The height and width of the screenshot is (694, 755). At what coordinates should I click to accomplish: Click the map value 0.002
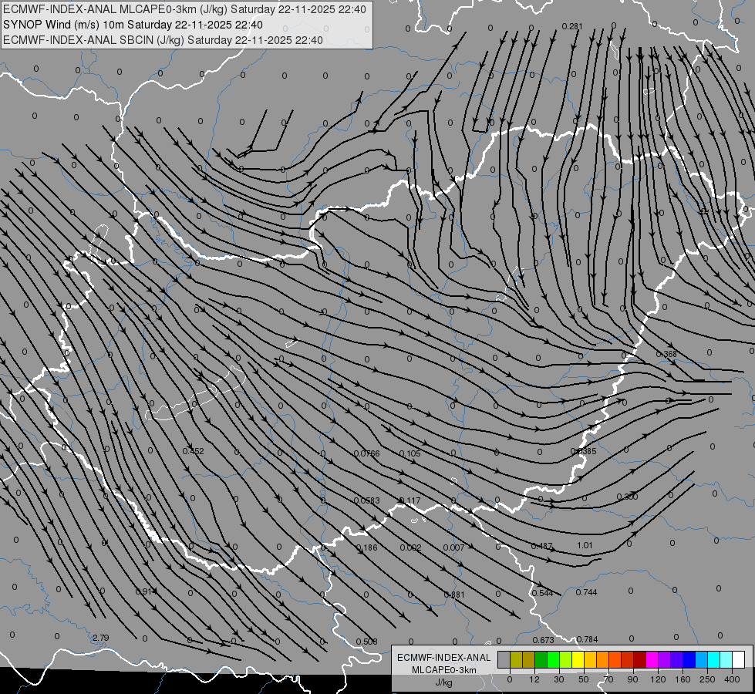410,547
